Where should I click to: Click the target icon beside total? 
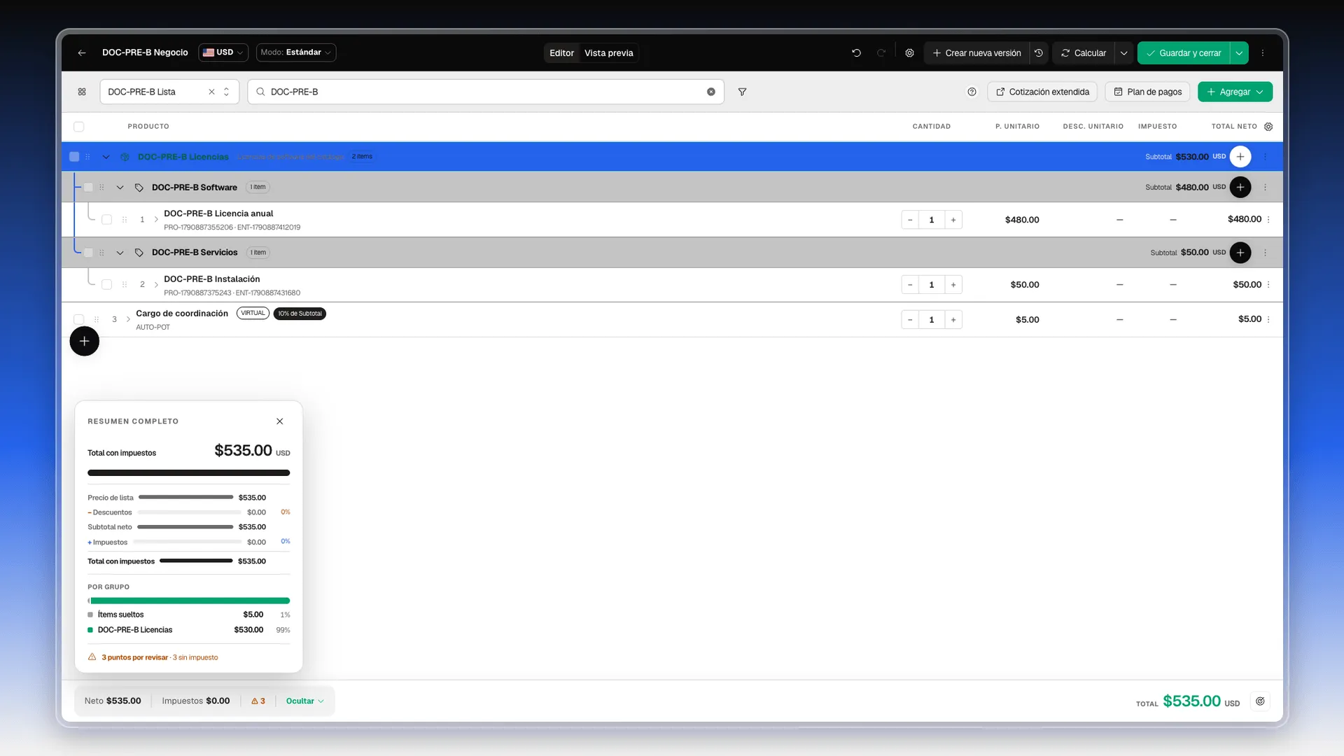[1260, 701]
